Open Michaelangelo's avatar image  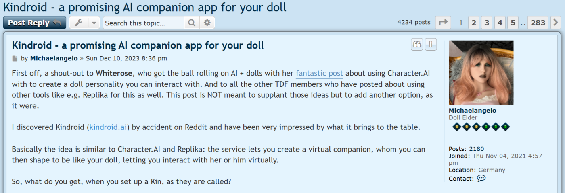[481, 72]
